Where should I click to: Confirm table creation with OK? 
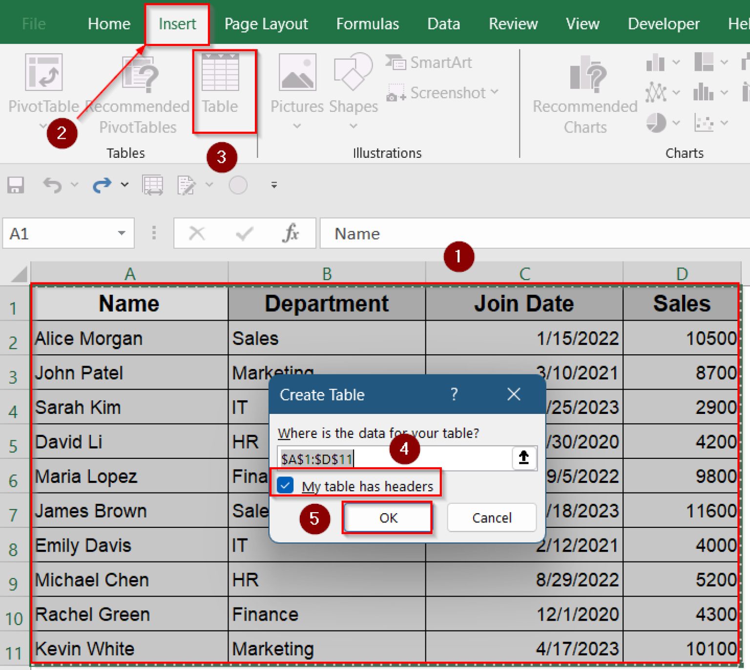click(x=387, y=518)
